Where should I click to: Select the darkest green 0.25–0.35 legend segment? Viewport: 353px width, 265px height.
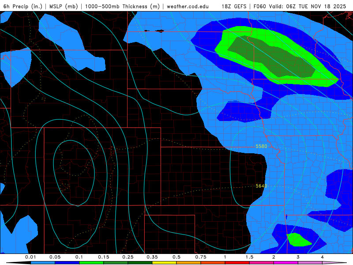pos(140,263)
